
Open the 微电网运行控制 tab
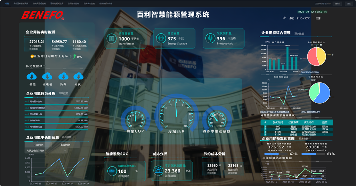39,3
